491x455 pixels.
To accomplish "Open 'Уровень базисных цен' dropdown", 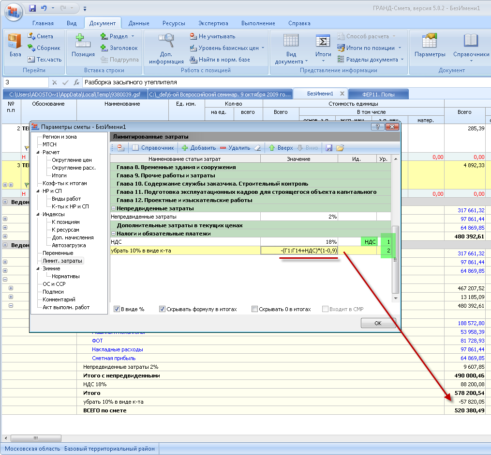I will [228, 48].
